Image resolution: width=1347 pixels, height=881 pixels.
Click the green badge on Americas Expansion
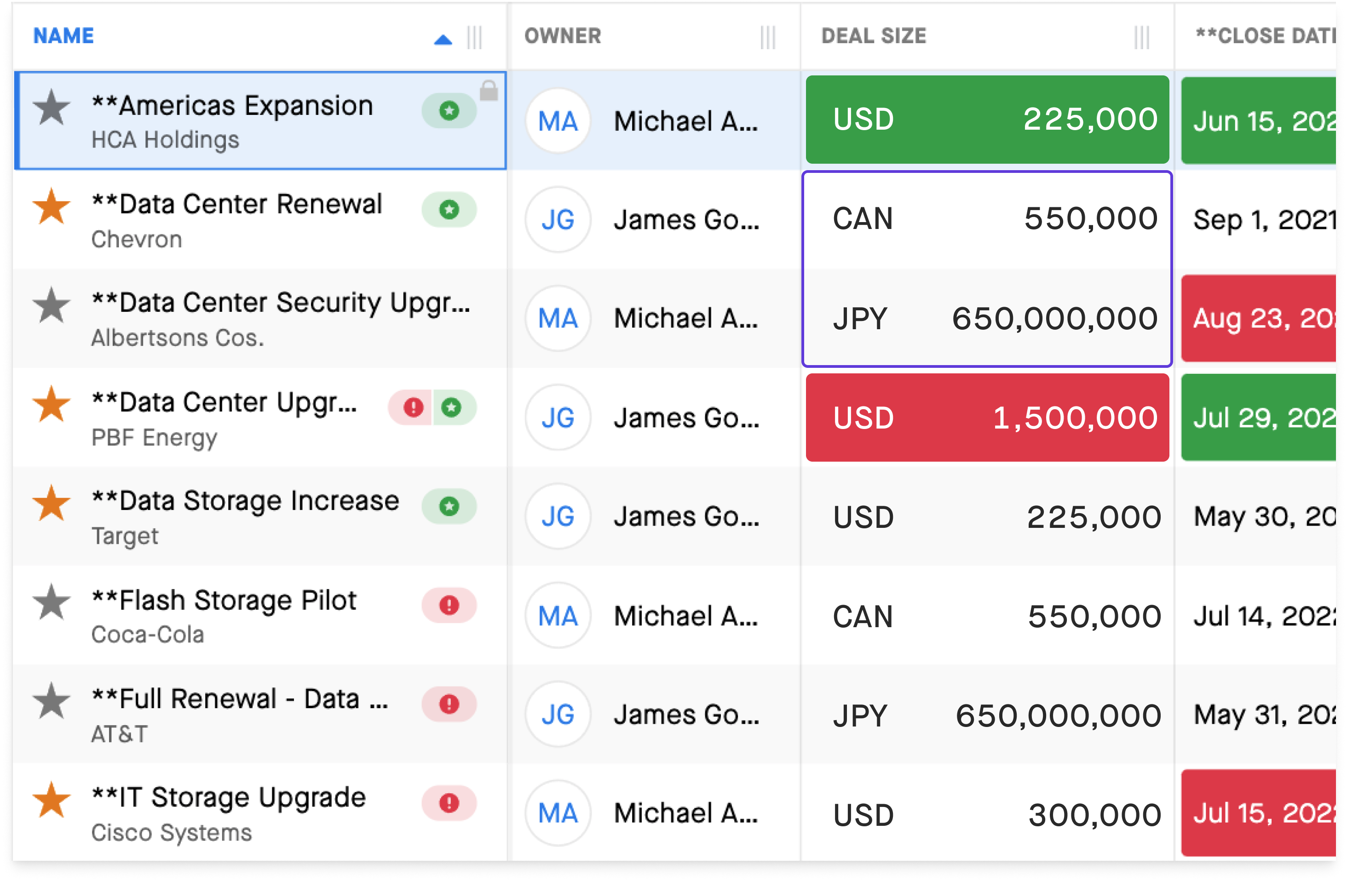(x=449, y=110)
